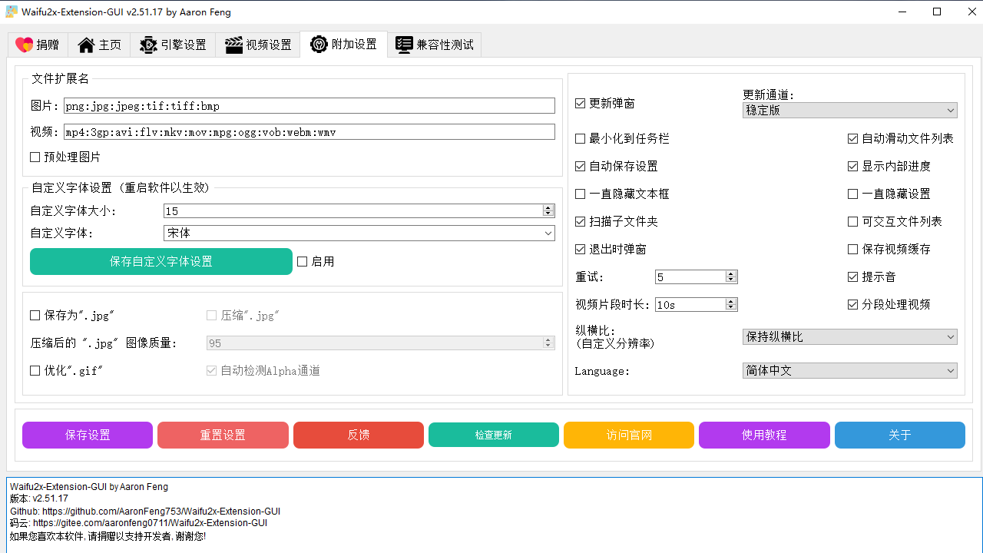Open the 视频设置 tab

click(x=257, y=45)
